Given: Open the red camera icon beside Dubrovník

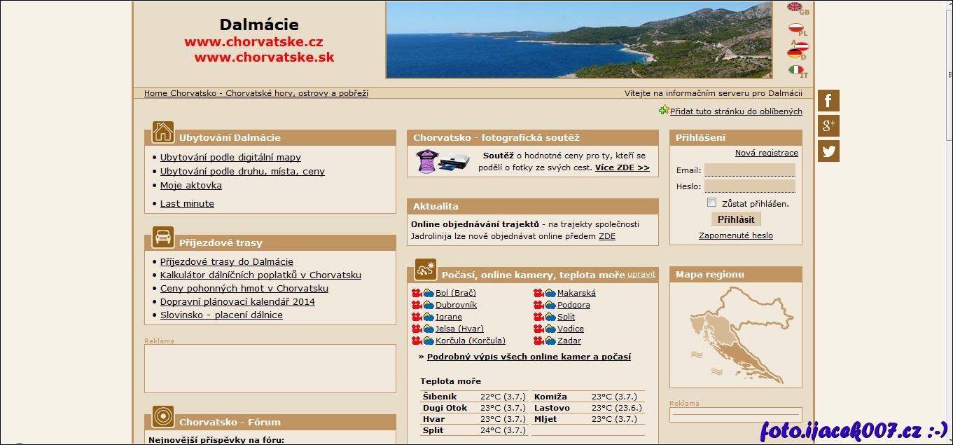Looking at the screenshot, I should click(417, 306).
